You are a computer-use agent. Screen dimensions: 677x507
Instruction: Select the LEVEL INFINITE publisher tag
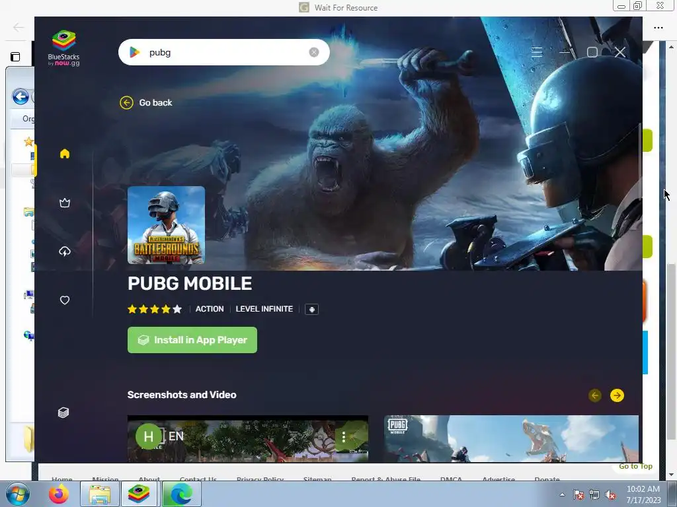[264, 309]
